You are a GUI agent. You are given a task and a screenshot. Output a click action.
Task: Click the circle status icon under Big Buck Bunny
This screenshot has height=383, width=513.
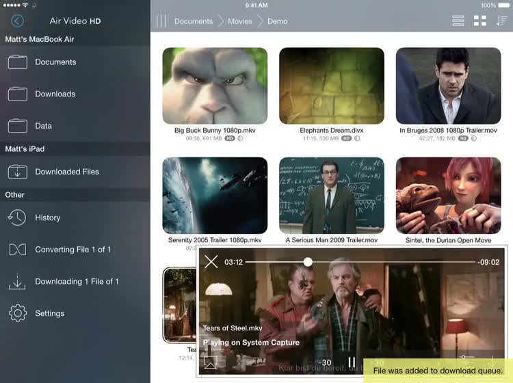(241, 138)
